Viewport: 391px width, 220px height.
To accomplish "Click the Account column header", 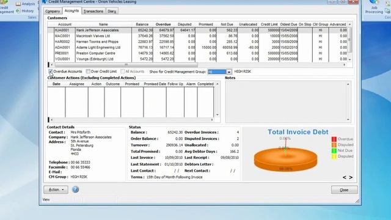I will coord(65,24).
